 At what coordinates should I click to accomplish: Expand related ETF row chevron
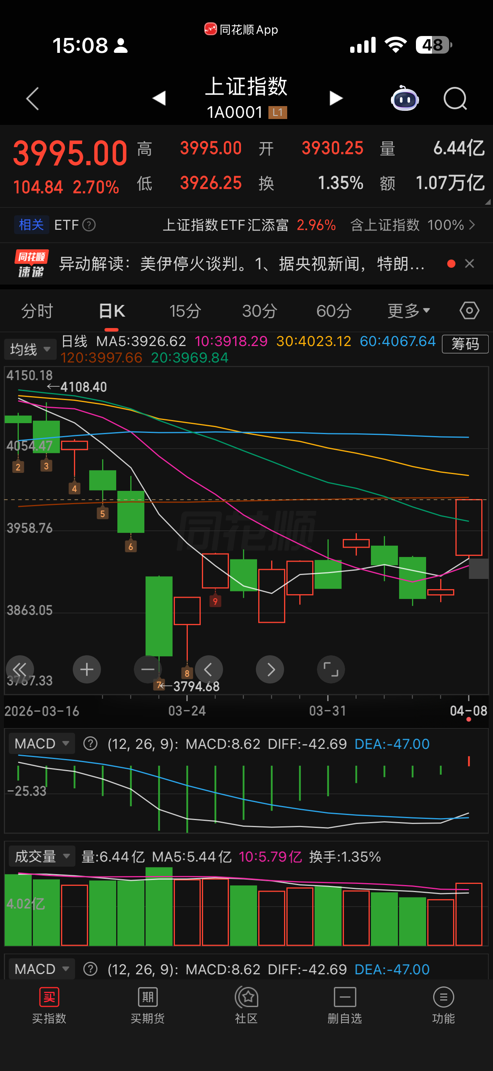coord(472,225)
